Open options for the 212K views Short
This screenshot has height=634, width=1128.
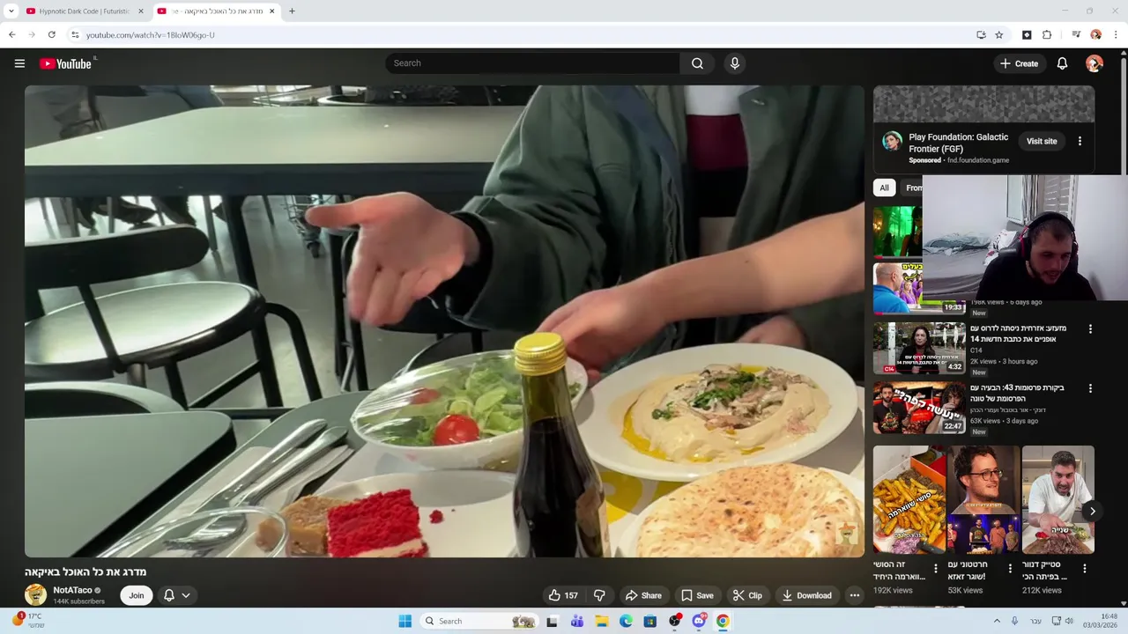tap(1085, 569)
